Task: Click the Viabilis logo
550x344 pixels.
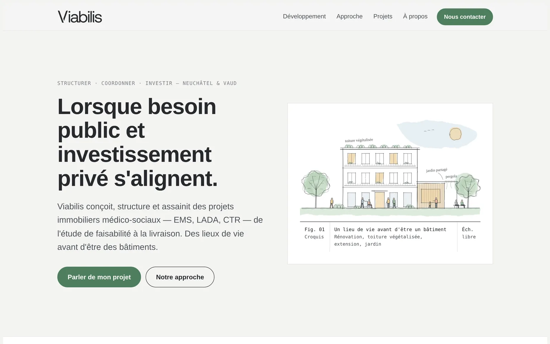Action: coord(80,17)
